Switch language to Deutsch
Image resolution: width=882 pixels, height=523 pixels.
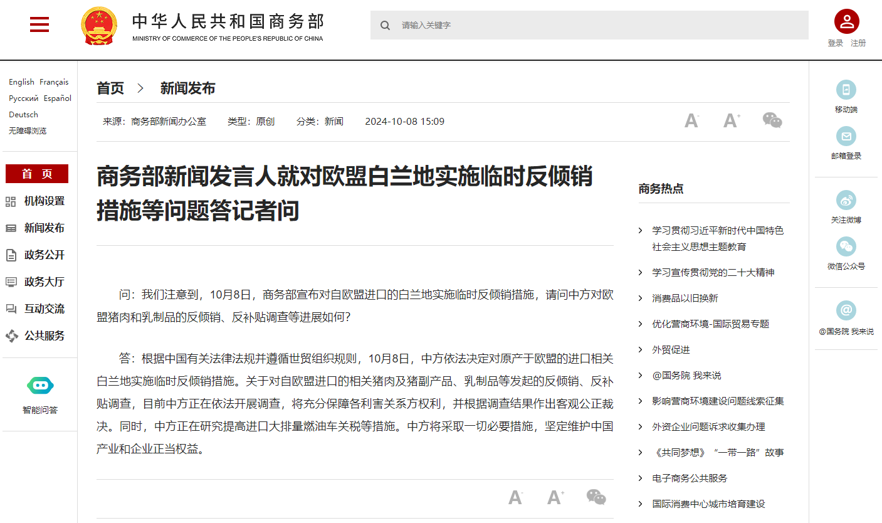[23, 115]
